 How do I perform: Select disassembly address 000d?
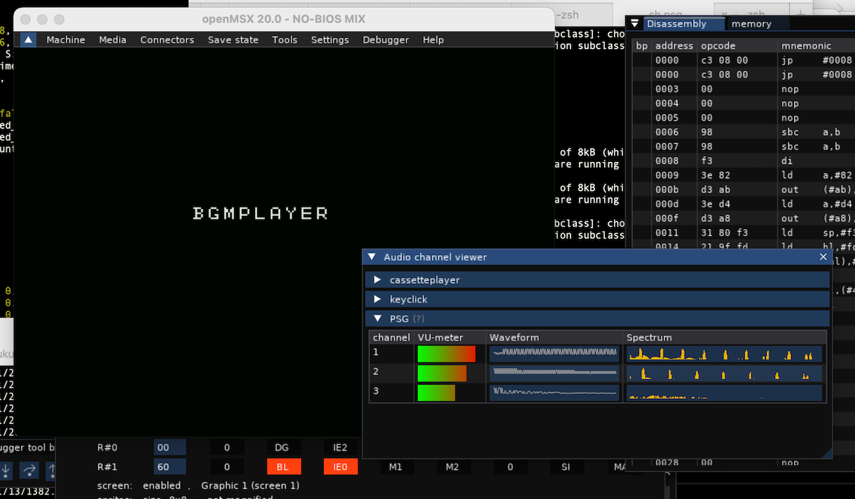666,204
